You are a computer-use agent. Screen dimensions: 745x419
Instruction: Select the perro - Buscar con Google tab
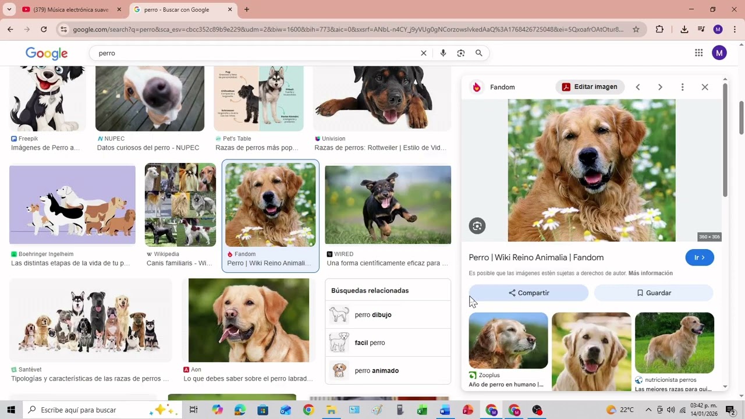(176, 10)
